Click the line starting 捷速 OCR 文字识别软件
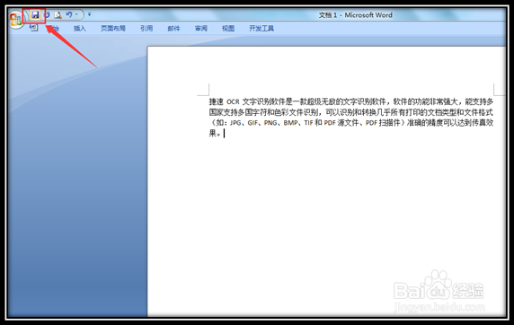Screen dimensions: 514x325 coord(351,101)
